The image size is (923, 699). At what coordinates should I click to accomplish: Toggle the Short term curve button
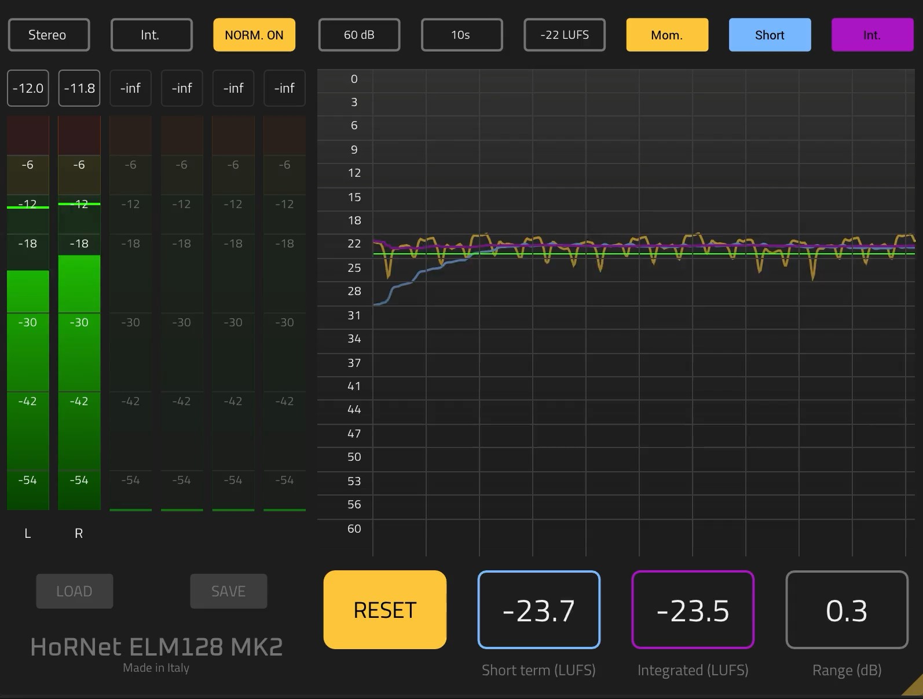770,35
